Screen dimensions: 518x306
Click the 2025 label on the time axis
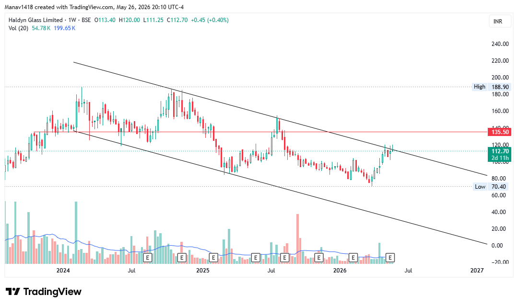click(203, 271)
